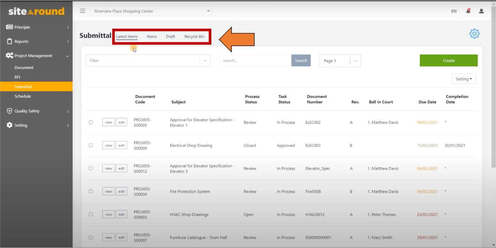
Task: Switch to the Latest Items tab
Action: point(127,36)
